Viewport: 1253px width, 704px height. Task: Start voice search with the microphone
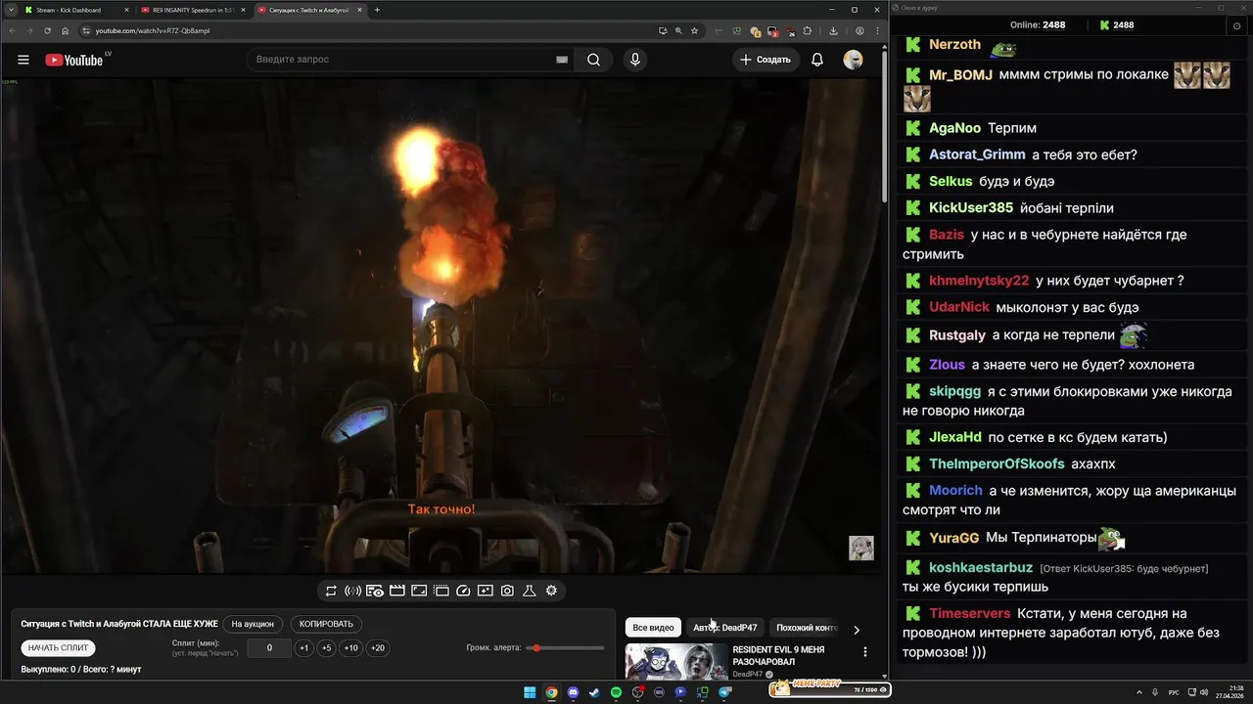(635, 60)
